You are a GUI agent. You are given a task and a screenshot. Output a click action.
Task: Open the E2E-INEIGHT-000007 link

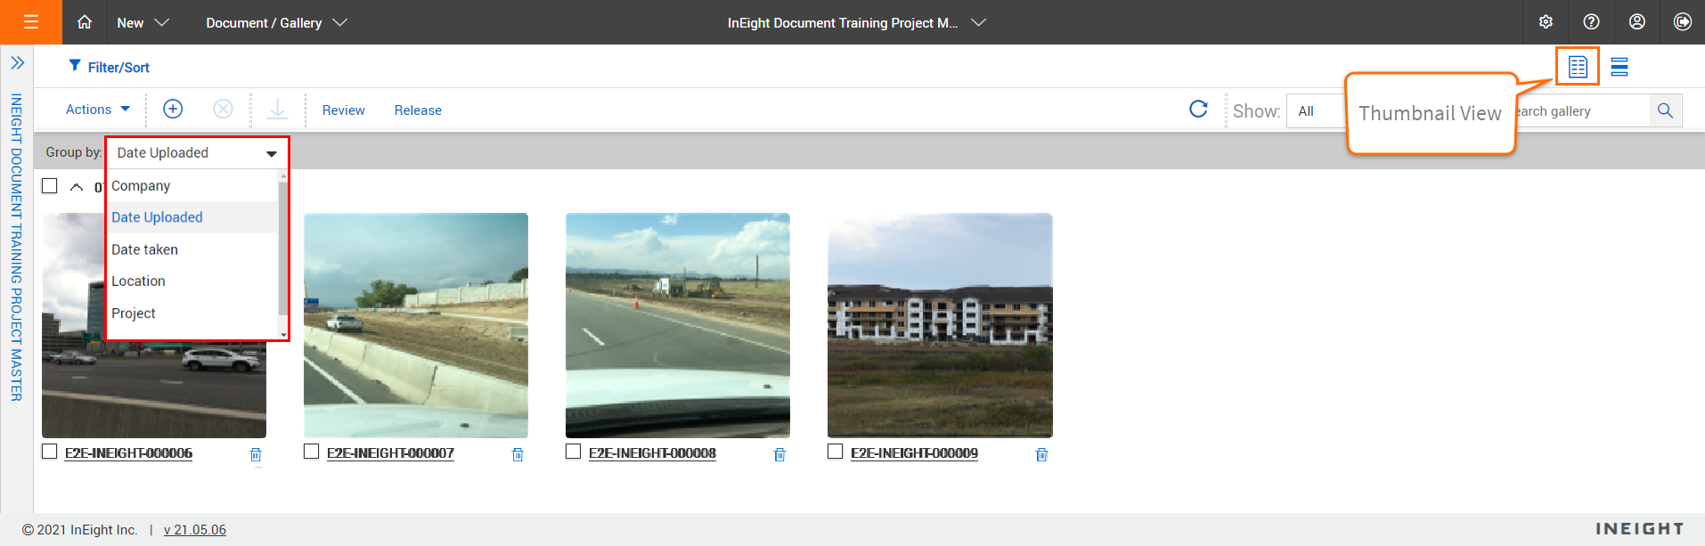point(390,452)
